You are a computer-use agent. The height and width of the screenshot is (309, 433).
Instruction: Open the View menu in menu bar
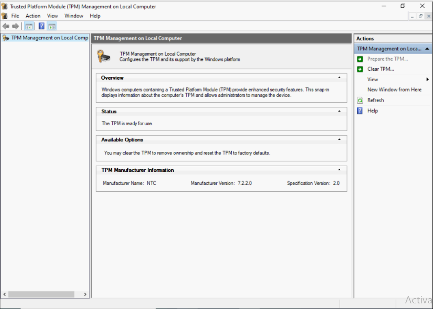point(52,16)
